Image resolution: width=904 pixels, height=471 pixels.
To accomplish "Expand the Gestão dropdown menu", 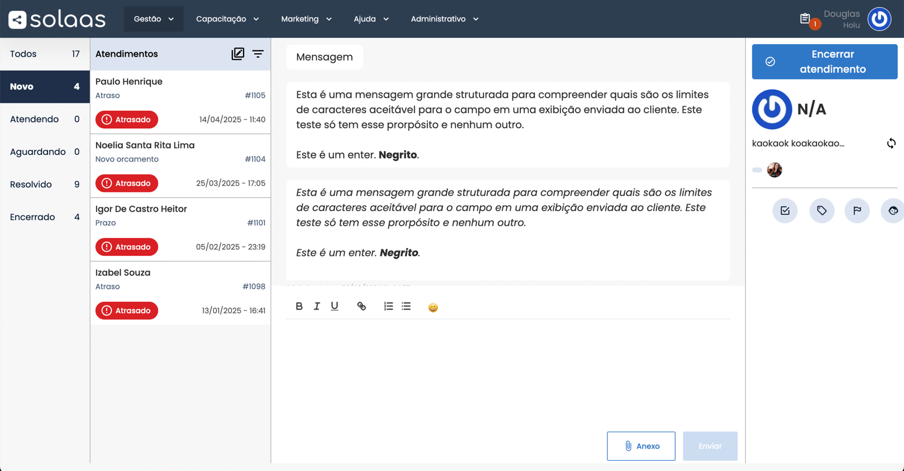I will pos(154,19).
